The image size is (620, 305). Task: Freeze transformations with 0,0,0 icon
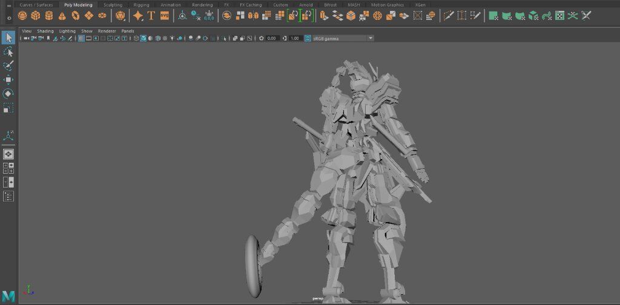point(209,16)
